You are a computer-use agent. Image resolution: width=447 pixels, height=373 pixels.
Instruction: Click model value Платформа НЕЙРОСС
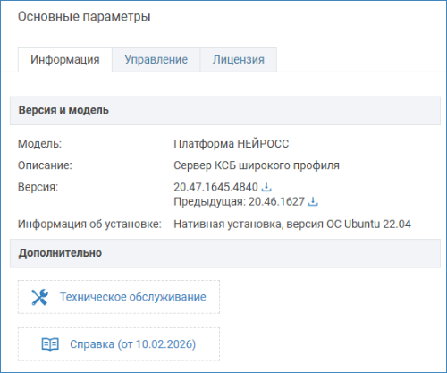[232, 144]
